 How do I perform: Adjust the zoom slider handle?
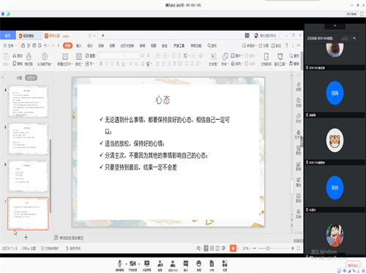(x=268, y=248)
